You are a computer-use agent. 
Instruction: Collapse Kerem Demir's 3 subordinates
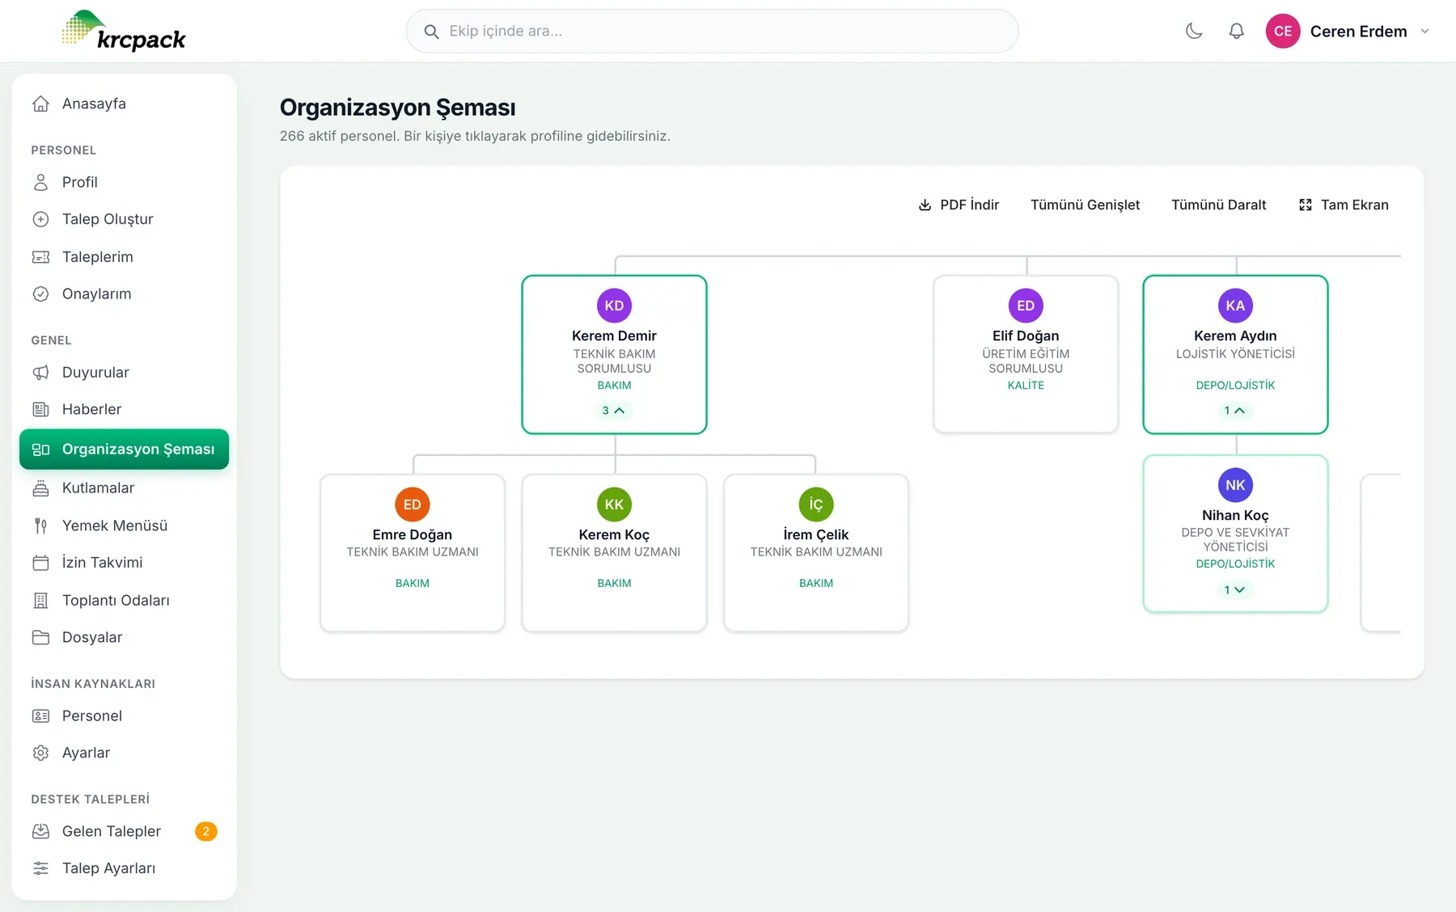tap(613, 411)
